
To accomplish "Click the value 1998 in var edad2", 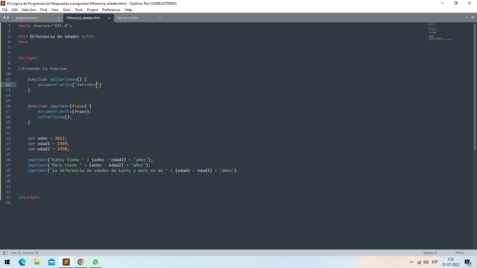I will point(62,149).
